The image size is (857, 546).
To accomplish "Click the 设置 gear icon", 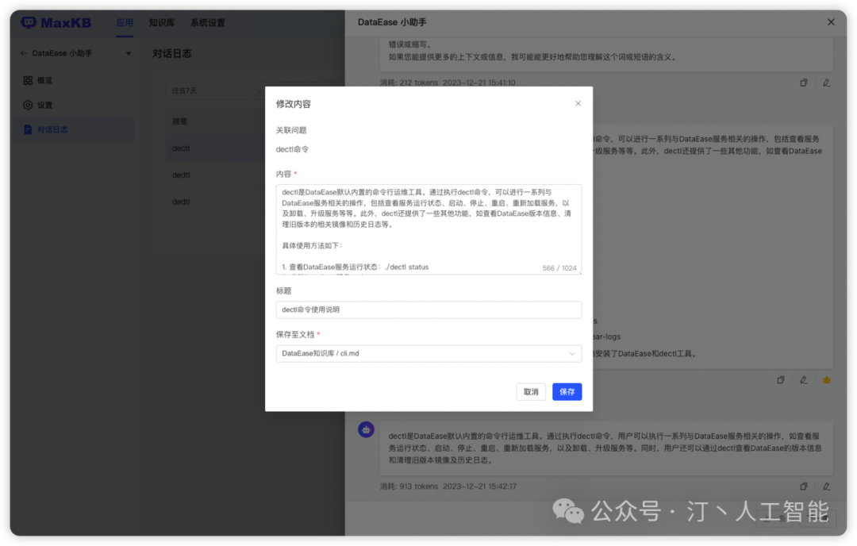I will pos(28,105).
